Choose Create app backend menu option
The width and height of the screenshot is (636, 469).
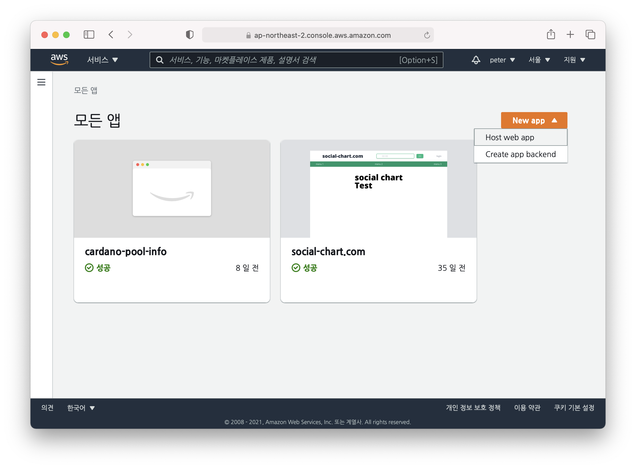[x=520, y=154]
